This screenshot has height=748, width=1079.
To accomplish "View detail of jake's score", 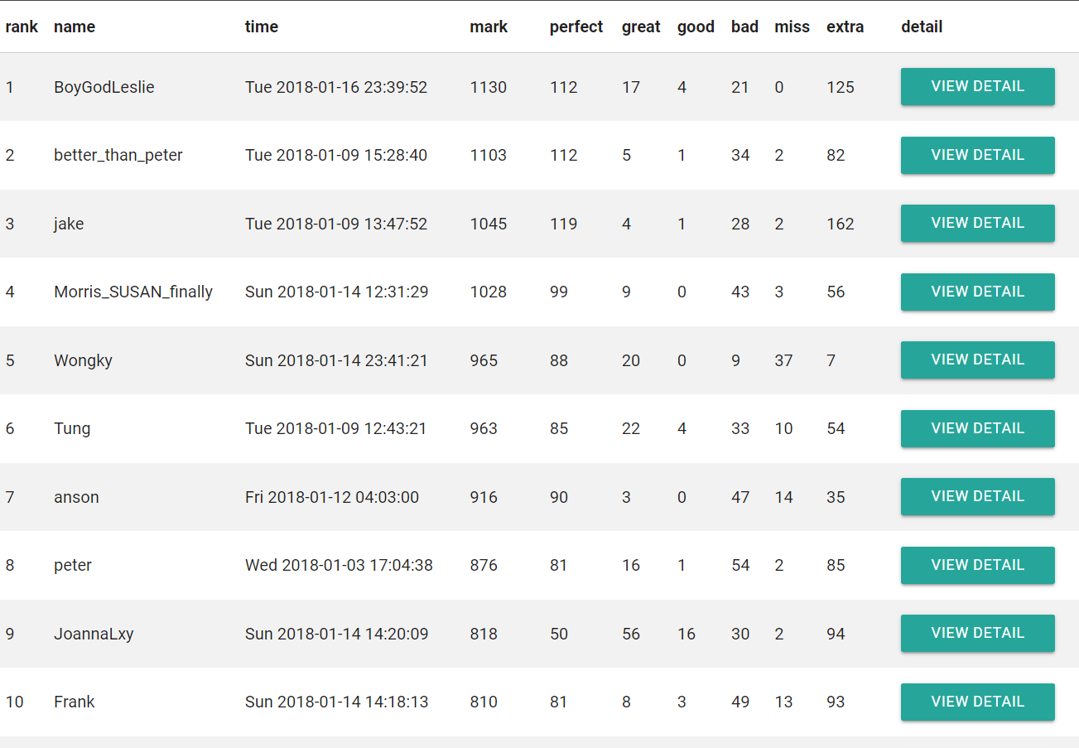I will point(977,224).
